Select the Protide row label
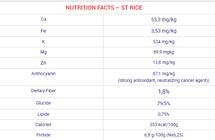 43,135
